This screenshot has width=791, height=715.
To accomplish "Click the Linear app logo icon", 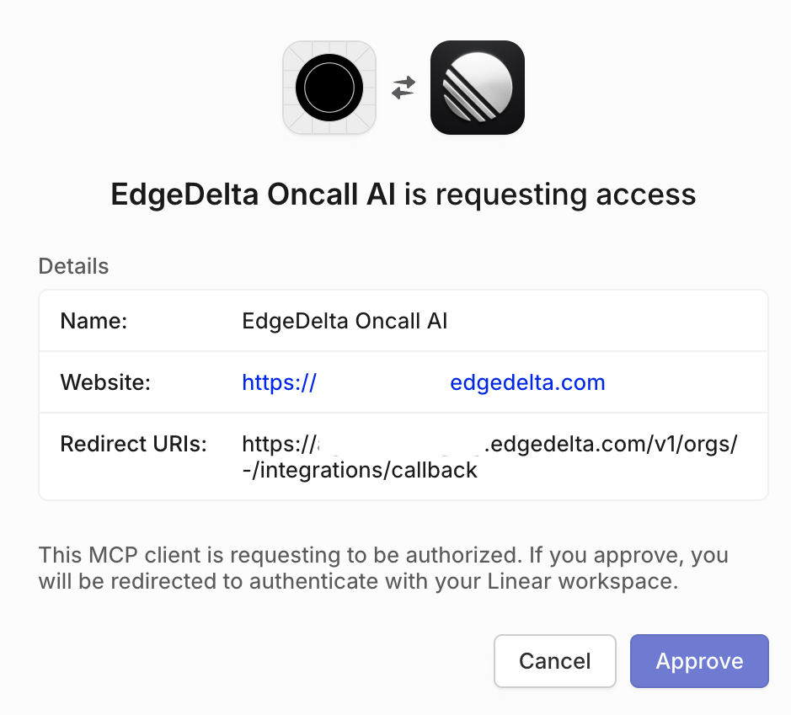I will pos(478,88).
